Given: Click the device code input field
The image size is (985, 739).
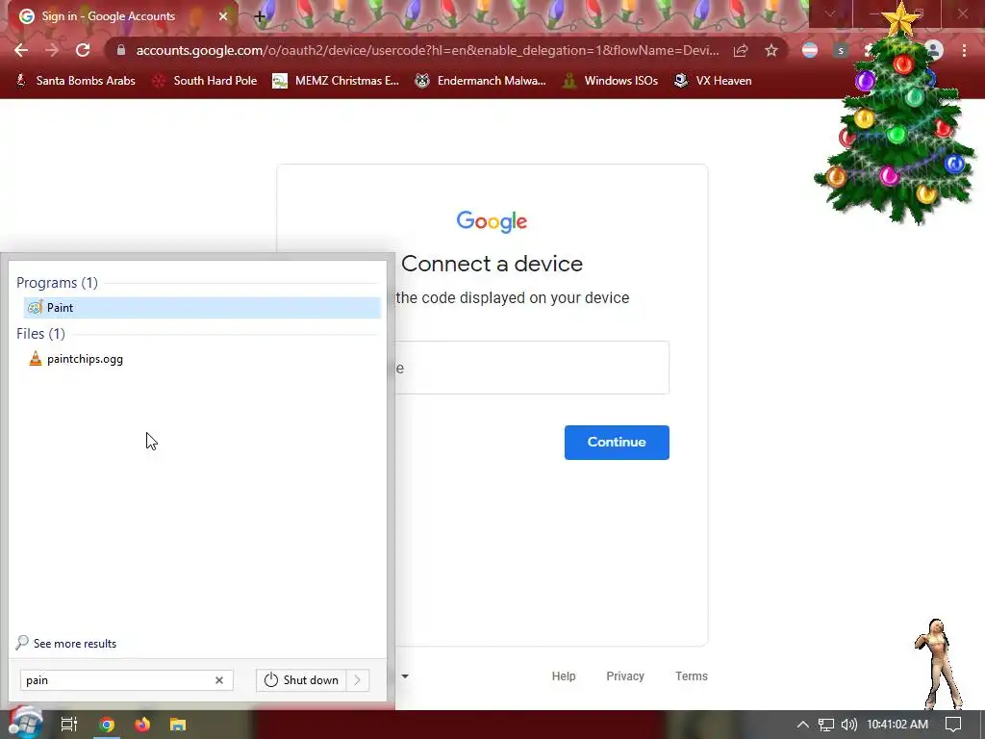Looking at the screenshot, I should [531, 368].
